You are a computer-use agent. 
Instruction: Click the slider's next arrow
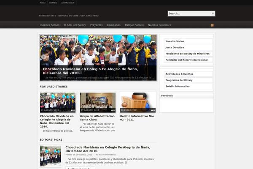coord(153,57)
